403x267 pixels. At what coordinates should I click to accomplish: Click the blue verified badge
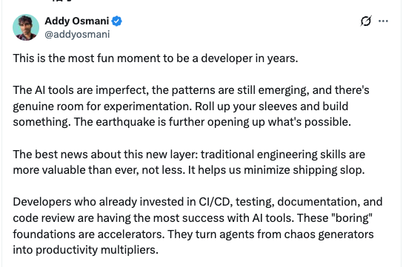pyautogui.click(x=117, y=21)
